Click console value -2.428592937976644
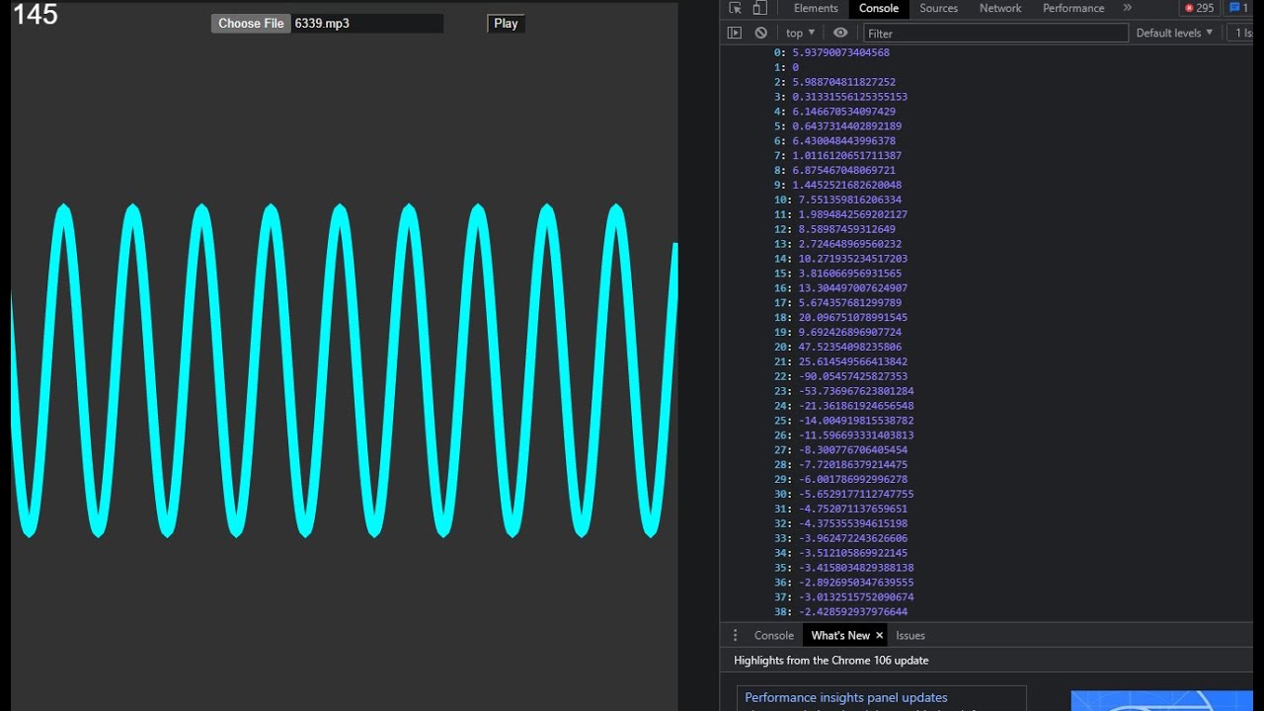 click(x=853, y=611)
